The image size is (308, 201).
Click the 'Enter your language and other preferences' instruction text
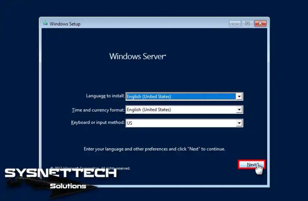point(154,149)
